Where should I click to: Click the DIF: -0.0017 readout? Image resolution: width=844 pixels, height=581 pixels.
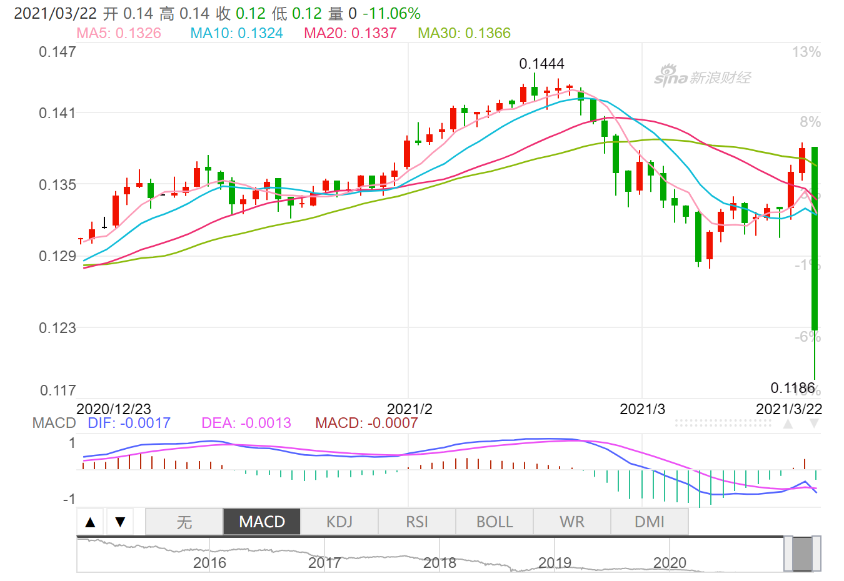pyautogui.click(x=129, y=423)
